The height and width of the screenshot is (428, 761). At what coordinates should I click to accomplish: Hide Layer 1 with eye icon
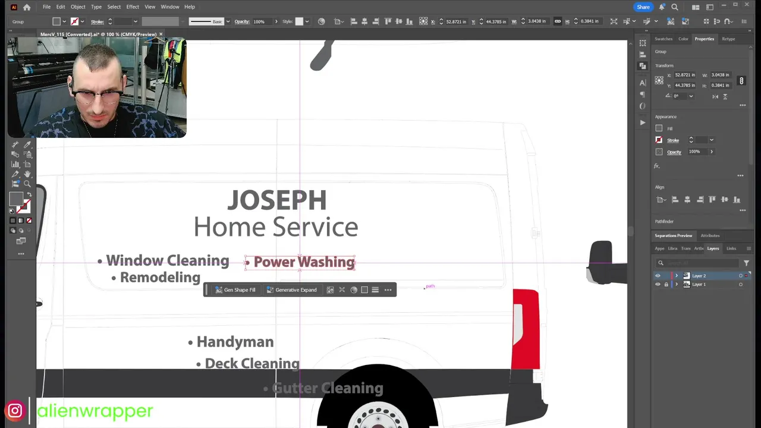658,285
